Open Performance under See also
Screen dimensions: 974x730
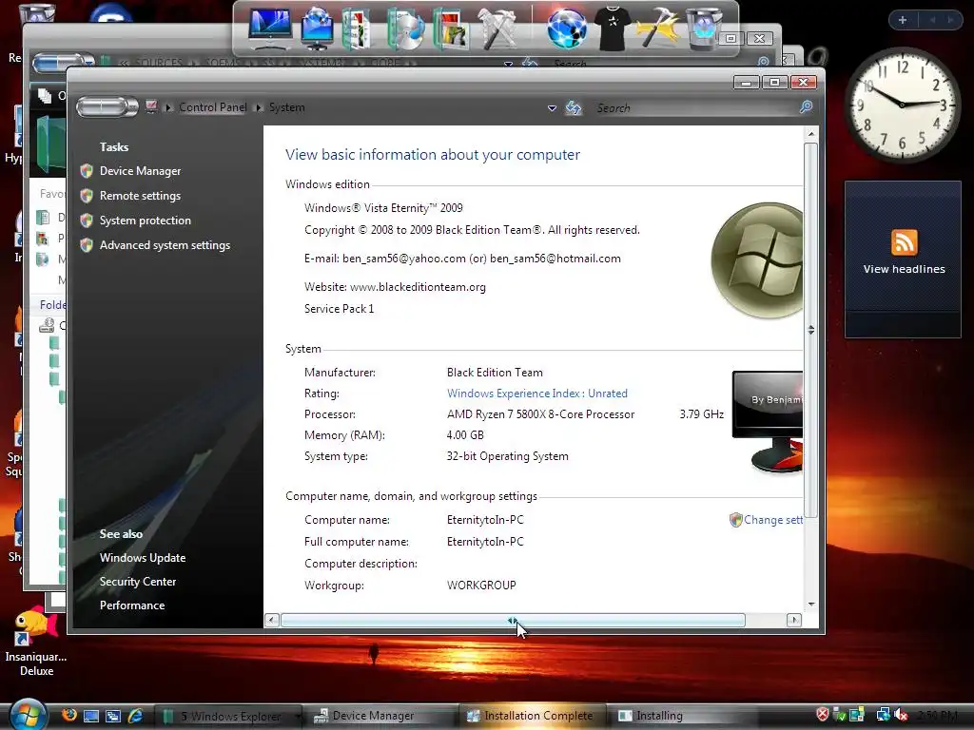pos(132,605)
